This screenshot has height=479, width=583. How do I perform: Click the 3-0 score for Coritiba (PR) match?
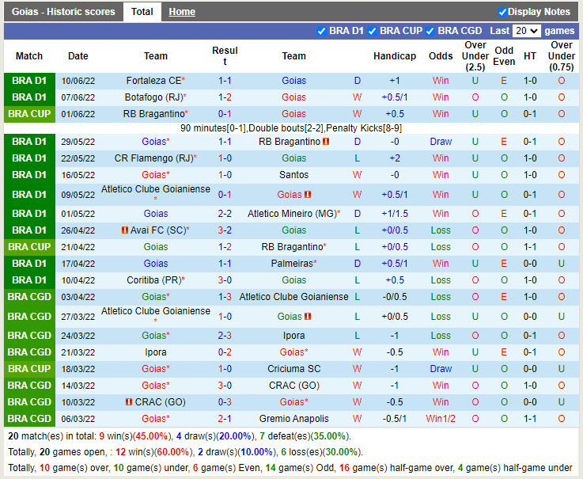click(225, 280)
